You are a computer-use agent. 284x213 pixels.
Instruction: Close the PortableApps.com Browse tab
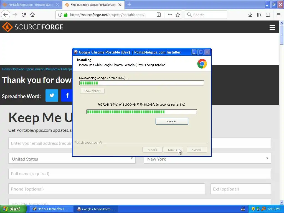click(57, 5)
